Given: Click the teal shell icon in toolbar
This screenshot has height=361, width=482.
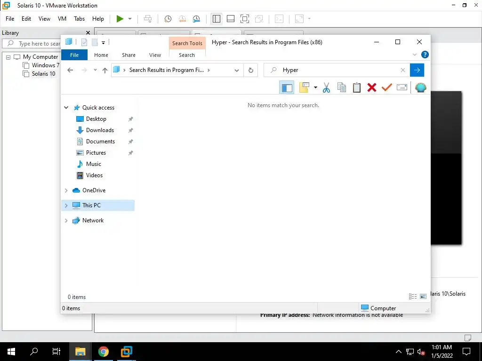Looking at the screenshot, I should click(x=420, y=88).
